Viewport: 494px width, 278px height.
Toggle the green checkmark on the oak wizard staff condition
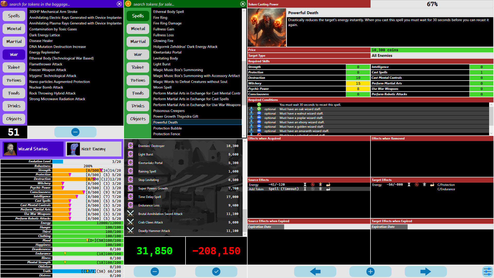tap(259, 109)
